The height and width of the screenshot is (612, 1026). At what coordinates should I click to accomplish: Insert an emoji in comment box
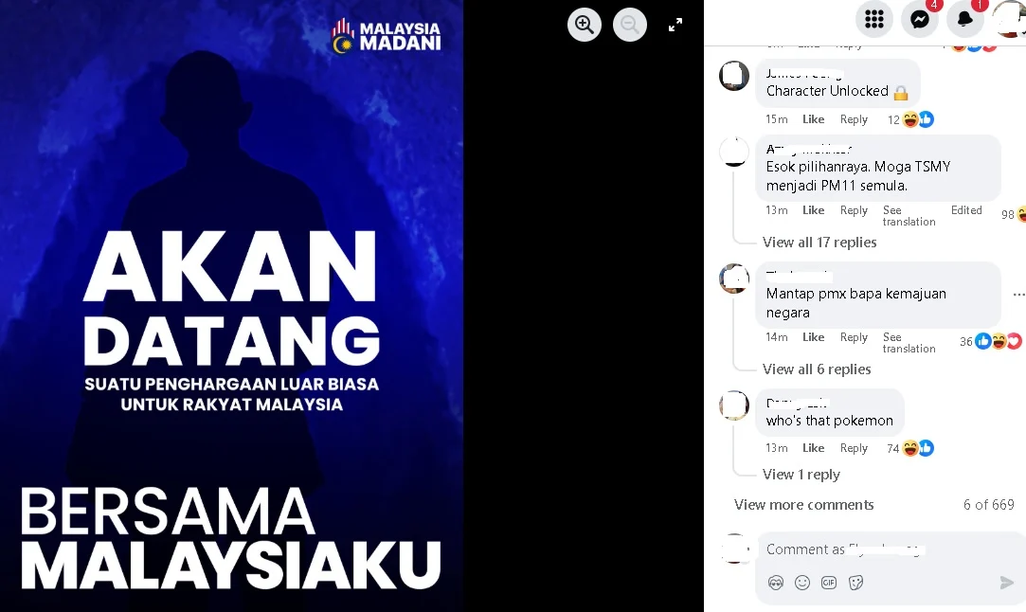pyautogui.click(x=802, y=583)
